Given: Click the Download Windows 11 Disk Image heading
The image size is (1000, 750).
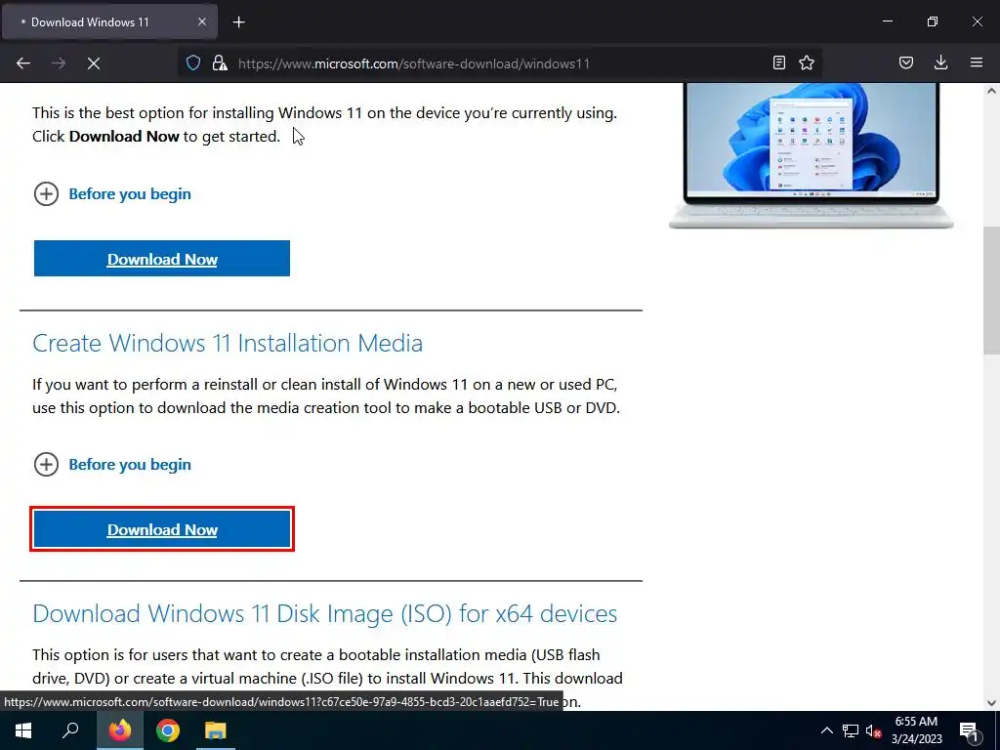Looking at the screenshot, I should [x=324, y=613].
